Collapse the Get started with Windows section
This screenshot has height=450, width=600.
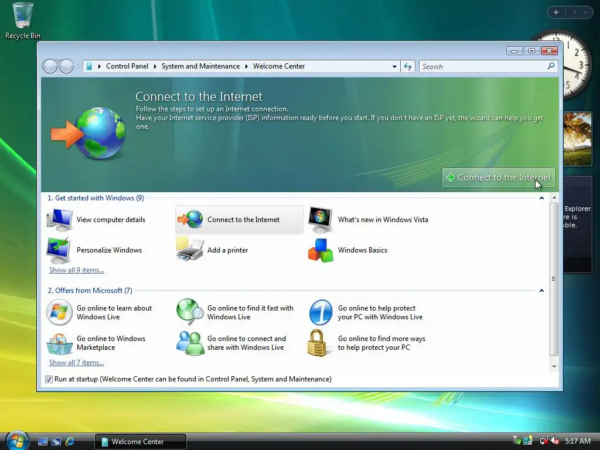point(541,198)
